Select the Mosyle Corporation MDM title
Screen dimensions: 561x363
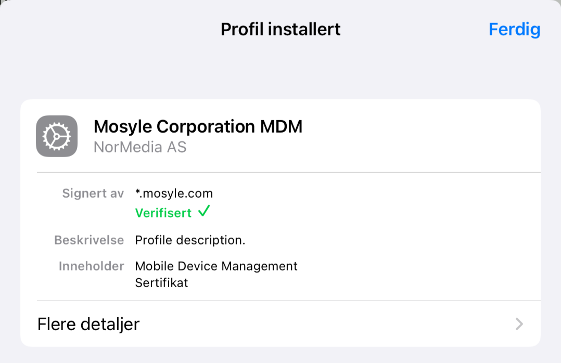point(198,126)
